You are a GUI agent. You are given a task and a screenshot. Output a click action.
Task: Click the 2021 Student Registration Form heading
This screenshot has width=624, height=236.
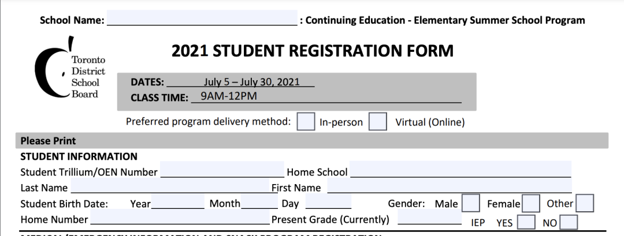(313, 51)
